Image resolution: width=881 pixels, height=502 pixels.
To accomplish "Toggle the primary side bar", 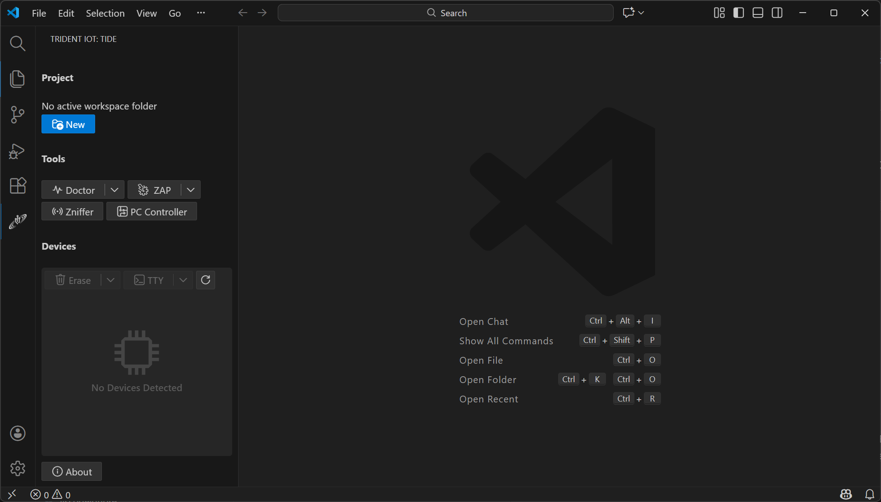I will 739,13.
